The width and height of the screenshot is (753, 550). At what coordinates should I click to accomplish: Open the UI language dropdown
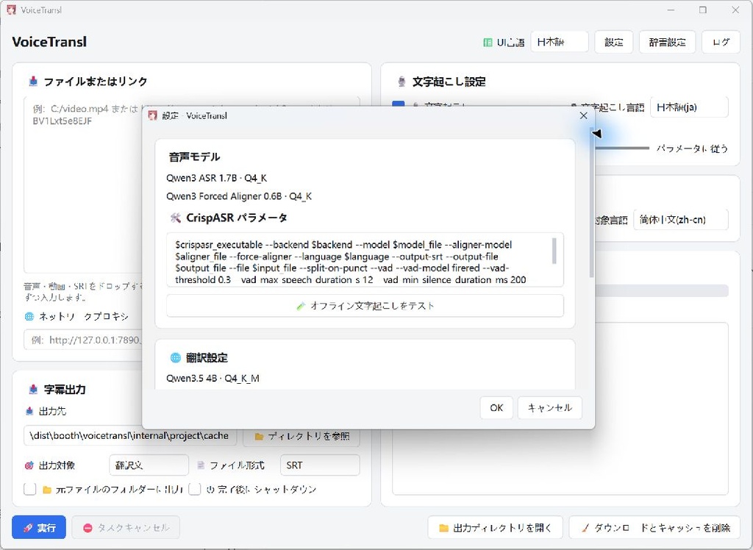click(560, 42)
